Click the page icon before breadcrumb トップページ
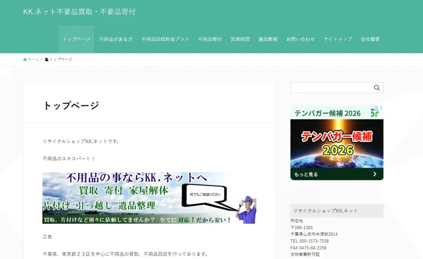Screen dimensions: 423x259 tap(47, 59)
